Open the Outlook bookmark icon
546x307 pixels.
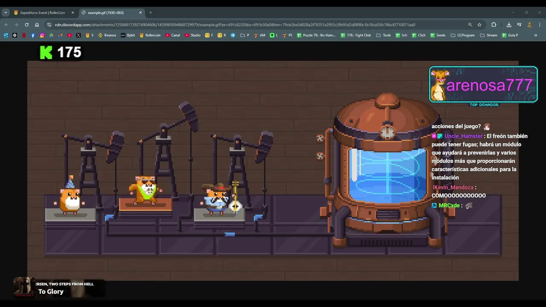pyautogui.click(x=6, y=35)
